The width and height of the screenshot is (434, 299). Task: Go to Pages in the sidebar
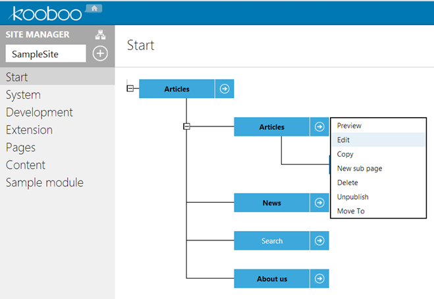(x=21, y=148)
